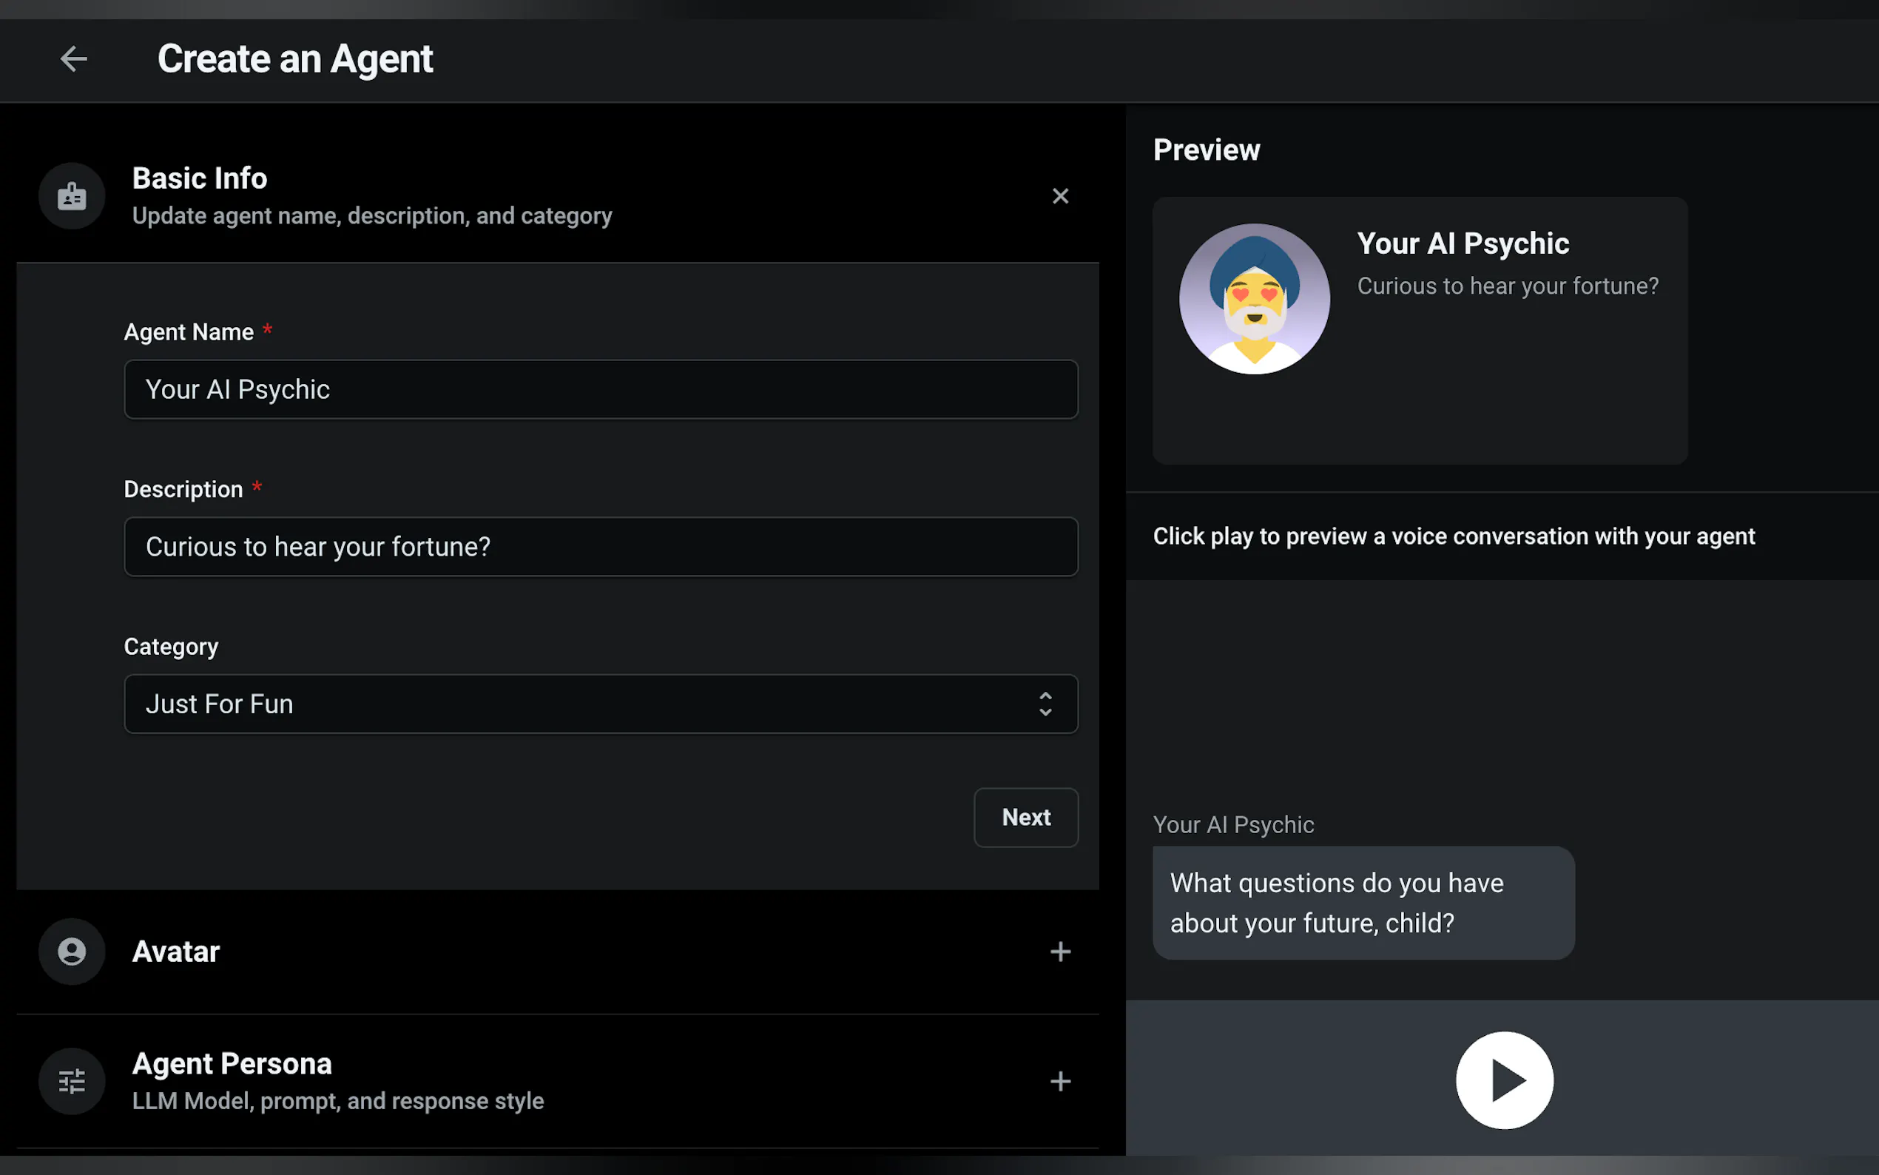Collapse Basic Info with the X icon
The height and width of the screenshot is (1175, 1879).
[x=1060, y=196]
